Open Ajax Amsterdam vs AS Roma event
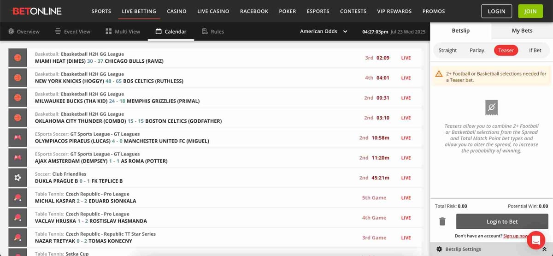The width and height of the screenshot is (553, 256). click(x=215, y=157)
